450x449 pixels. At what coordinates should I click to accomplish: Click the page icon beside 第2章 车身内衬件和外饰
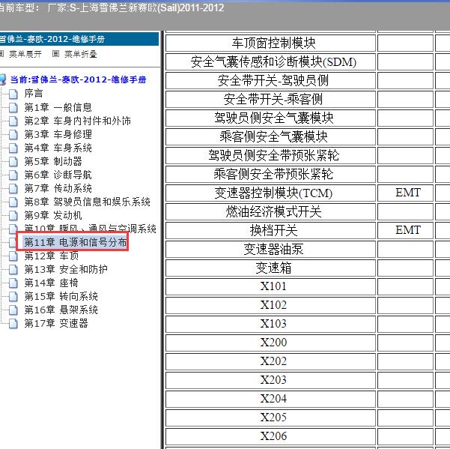point(13,121)
